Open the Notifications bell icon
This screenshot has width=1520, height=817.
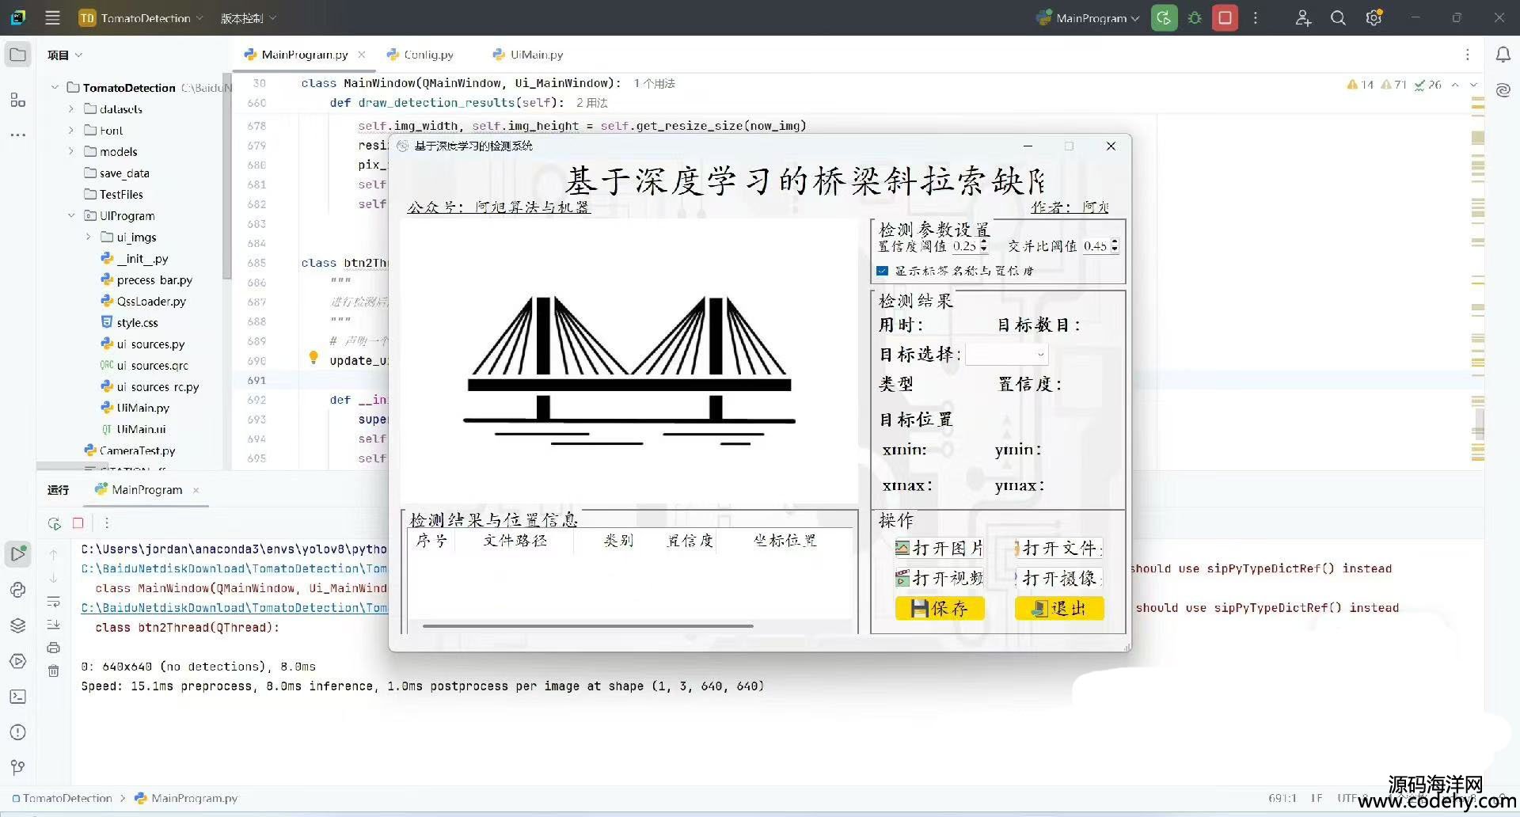1503,55
